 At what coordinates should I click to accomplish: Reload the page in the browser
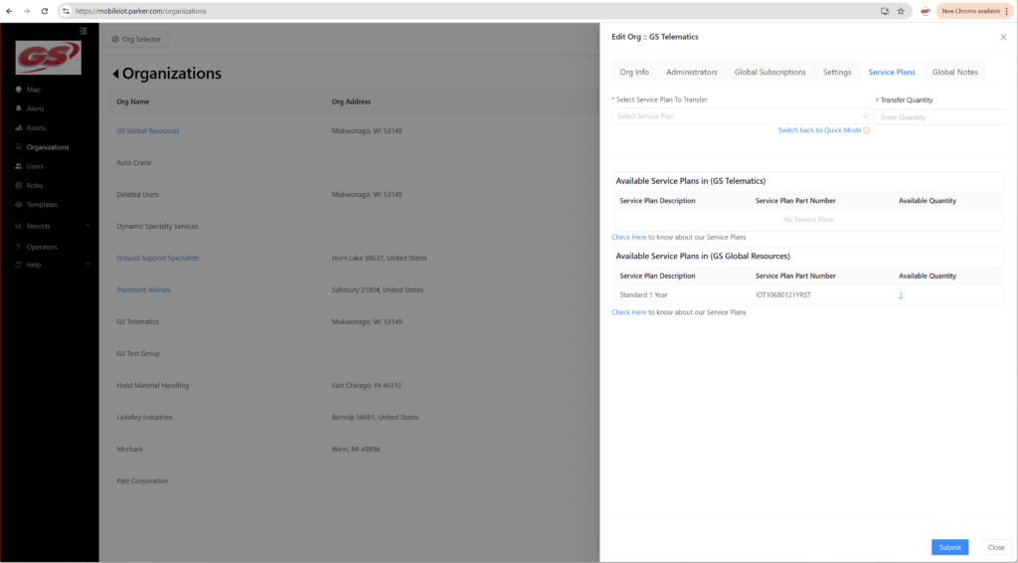pyautogui.click(x=45, y=11)
